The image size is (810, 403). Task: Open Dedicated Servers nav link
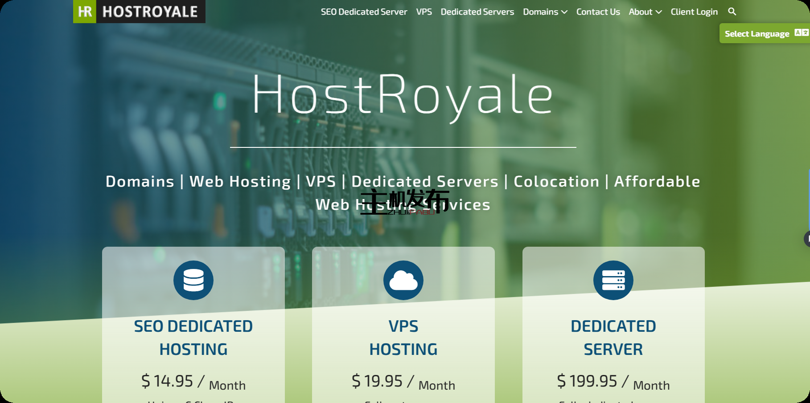click(x=477, y=12)
